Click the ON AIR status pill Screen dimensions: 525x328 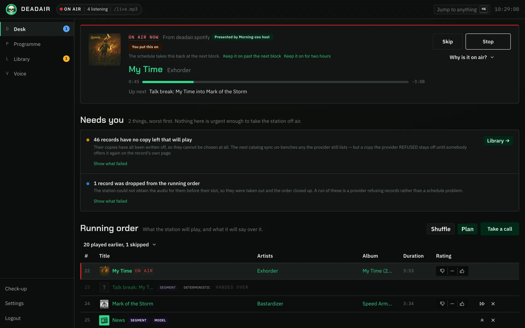pos(99,9)
